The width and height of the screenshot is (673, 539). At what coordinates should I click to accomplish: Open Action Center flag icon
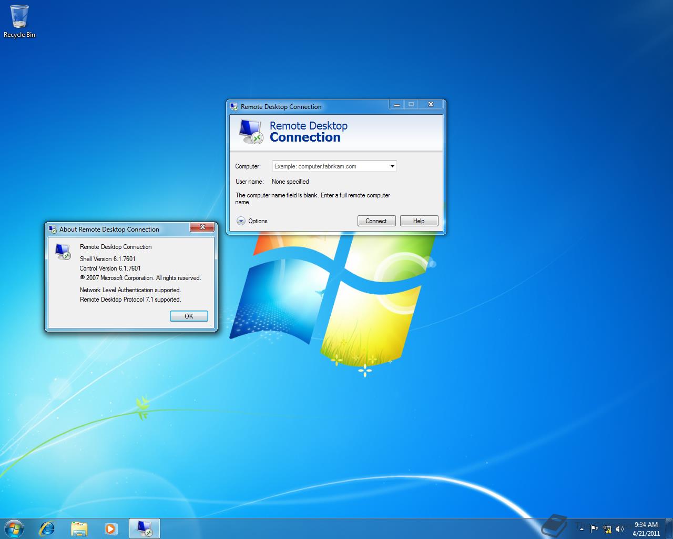pyautogui.click(x=594, y=528)
